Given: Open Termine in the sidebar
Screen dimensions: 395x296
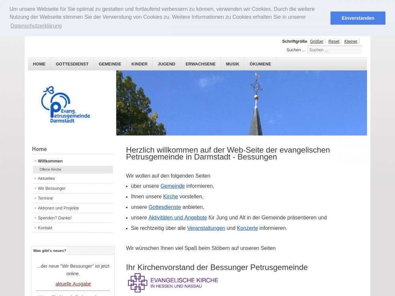Looking at the screenshot, I should (x=45, y=198).
